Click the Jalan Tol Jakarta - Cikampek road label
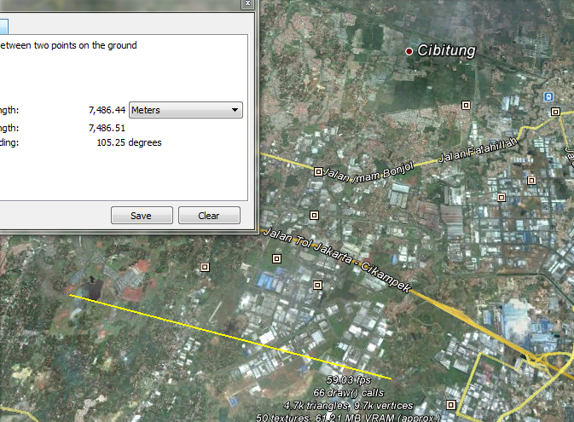 pyautogui.click(x=338, y=262)
